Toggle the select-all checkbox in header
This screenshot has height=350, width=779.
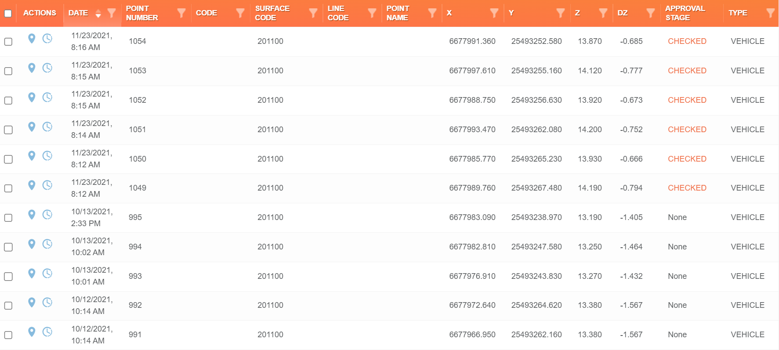tap(8, 13)
